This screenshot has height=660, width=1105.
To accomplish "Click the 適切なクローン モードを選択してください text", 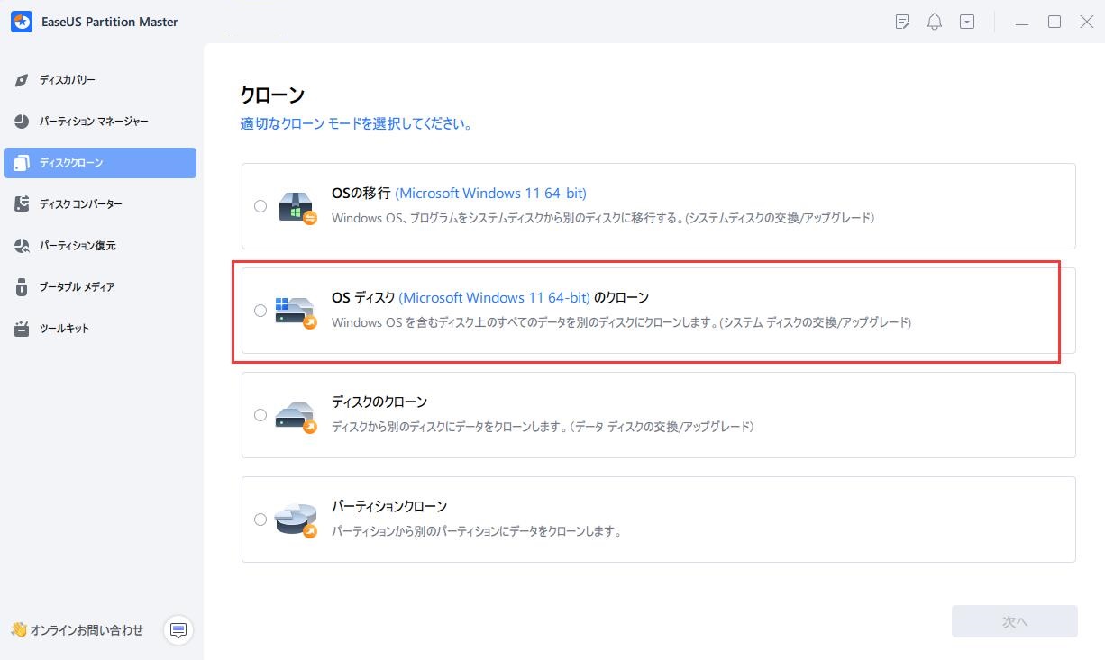I will click(x=357, y=124).
